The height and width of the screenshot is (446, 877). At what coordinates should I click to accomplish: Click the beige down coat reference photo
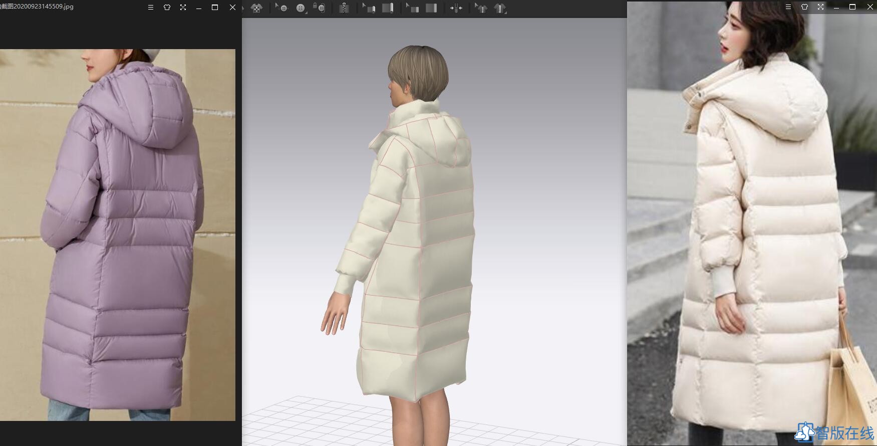pyautogui.click(x=752, y=224)
